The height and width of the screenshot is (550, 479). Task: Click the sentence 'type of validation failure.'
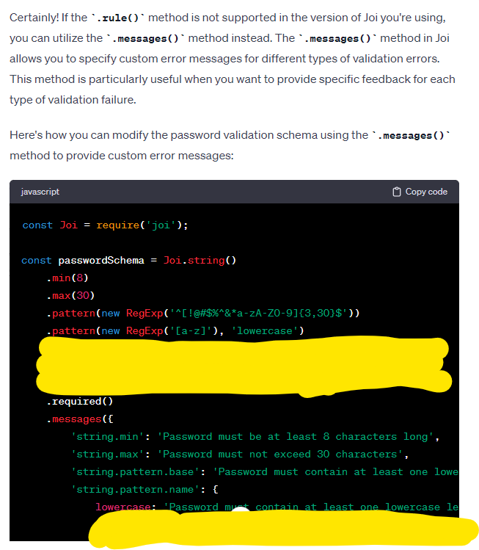[73, 100]
